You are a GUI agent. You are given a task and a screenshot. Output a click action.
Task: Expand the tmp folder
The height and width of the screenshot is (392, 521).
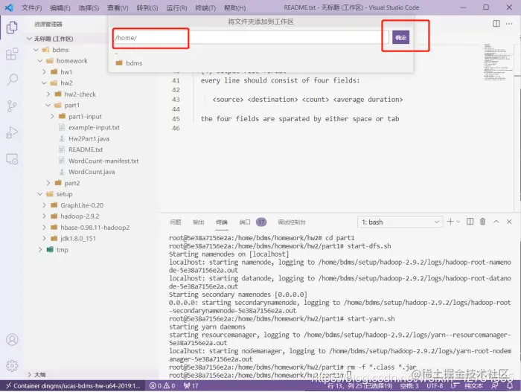pyautogui.click(x=40, y=249)
